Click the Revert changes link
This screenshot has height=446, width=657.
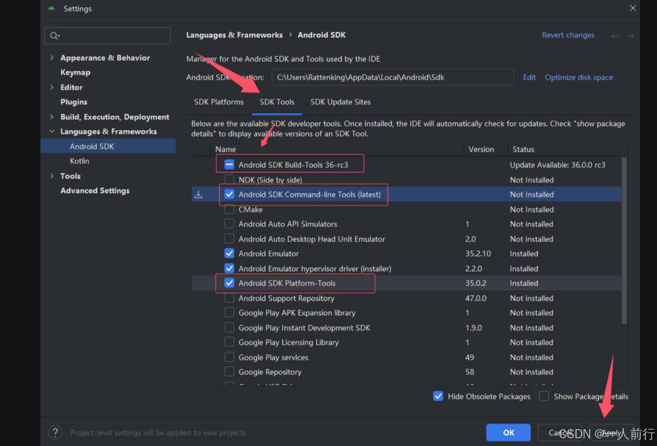point(568,35)
